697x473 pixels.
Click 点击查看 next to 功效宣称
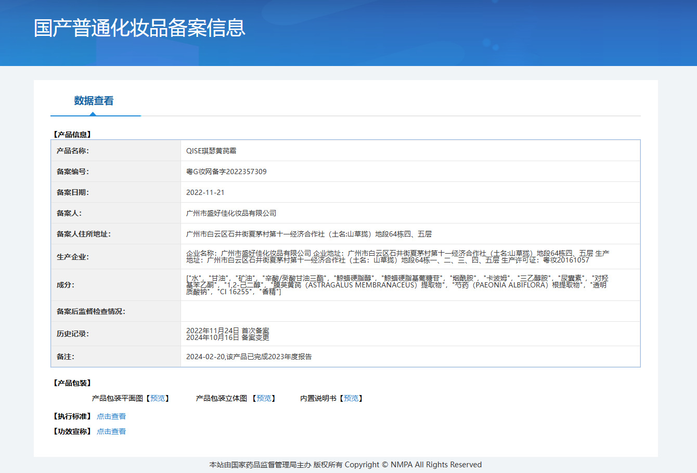[x=111, y=431]
